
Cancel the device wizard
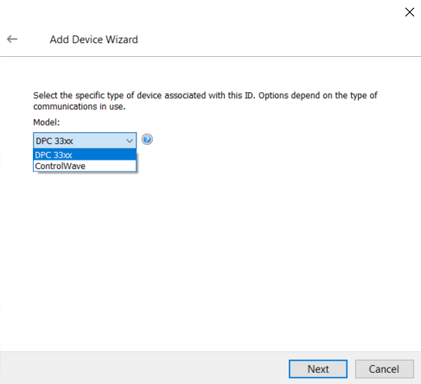click(385, 368)
